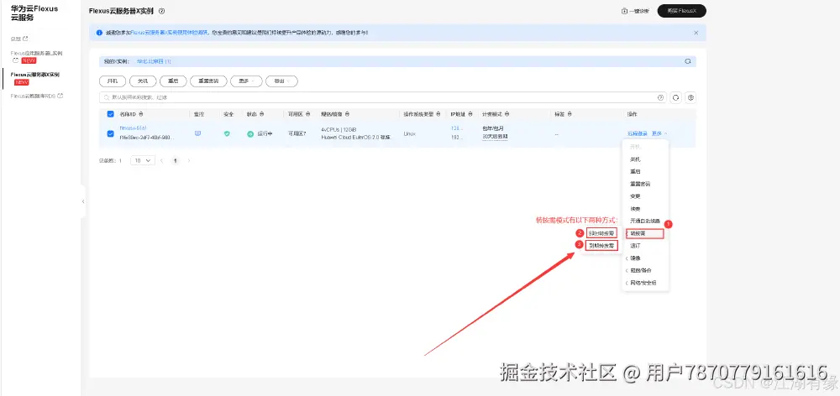The height and width of the screenshot is (396, 840).
Task: Click the search icon in the region bar
Action: (688, 61)
